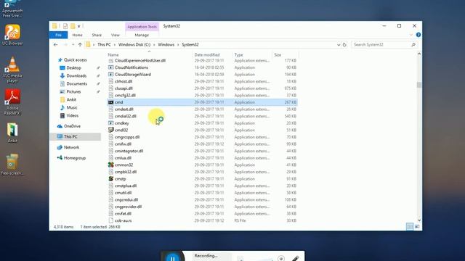Open the Share ribbon tab
465x261 pixels.
[97, 35]
